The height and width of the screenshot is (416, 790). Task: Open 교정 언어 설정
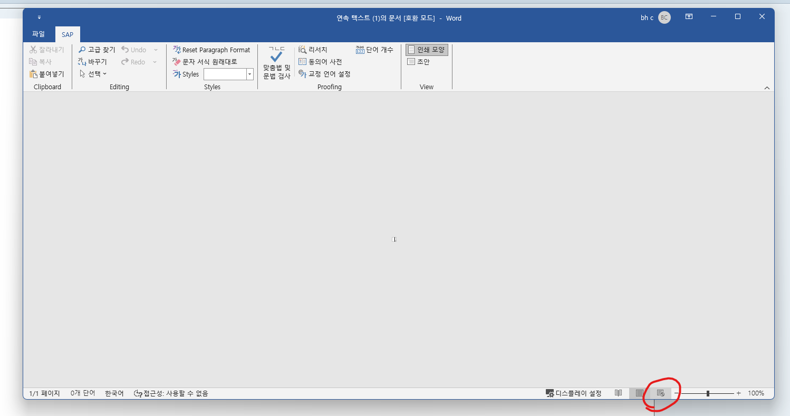[324, 74]
